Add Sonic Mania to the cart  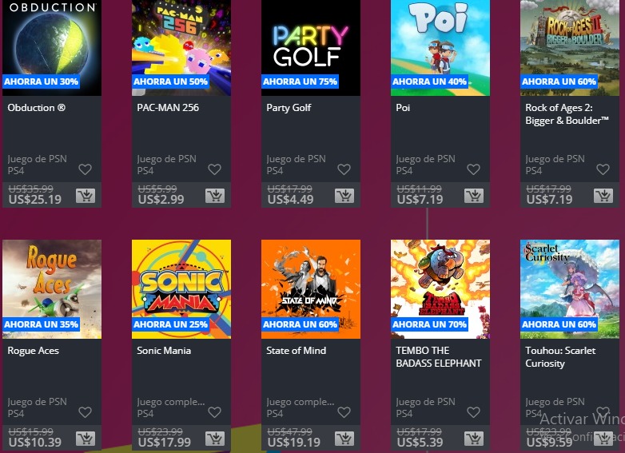click(x=215, y=439)
